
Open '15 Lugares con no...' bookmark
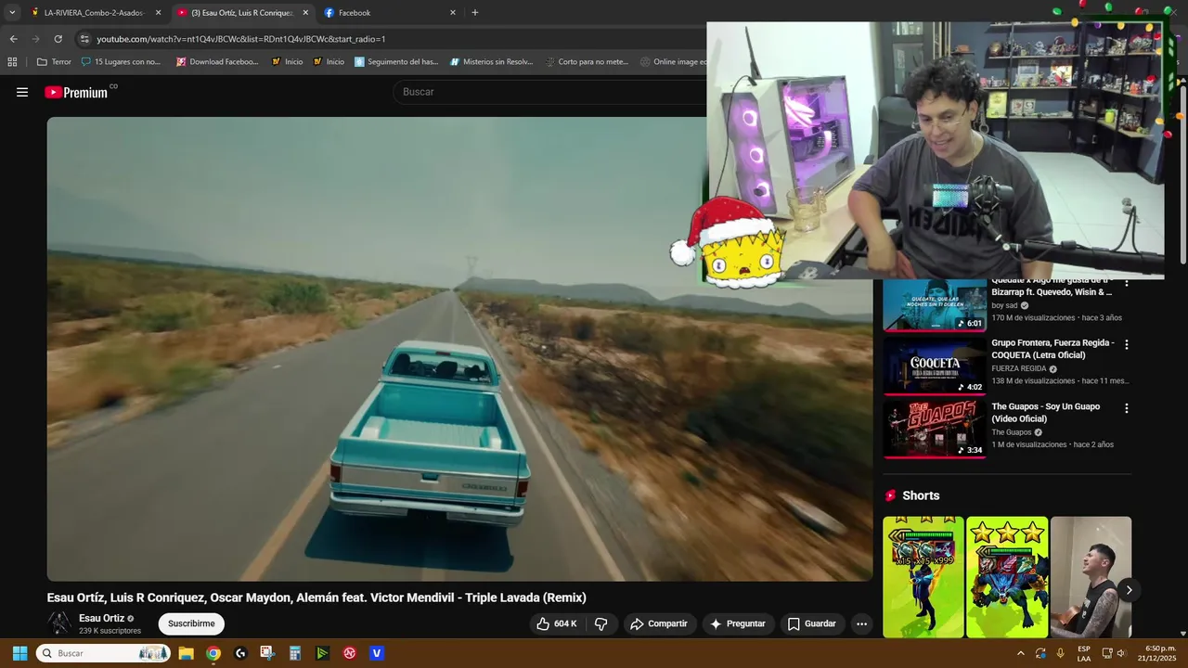pos(121,62)
